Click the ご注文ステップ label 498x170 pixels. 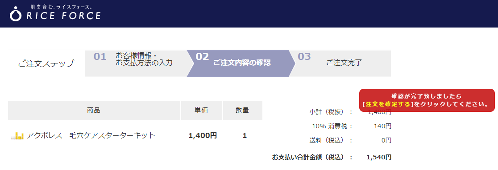[x=46, y=63]
